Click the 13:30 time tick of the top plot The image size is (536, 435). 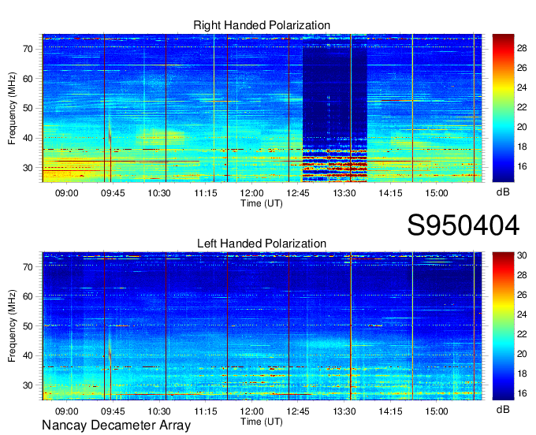tap(344, 193)
